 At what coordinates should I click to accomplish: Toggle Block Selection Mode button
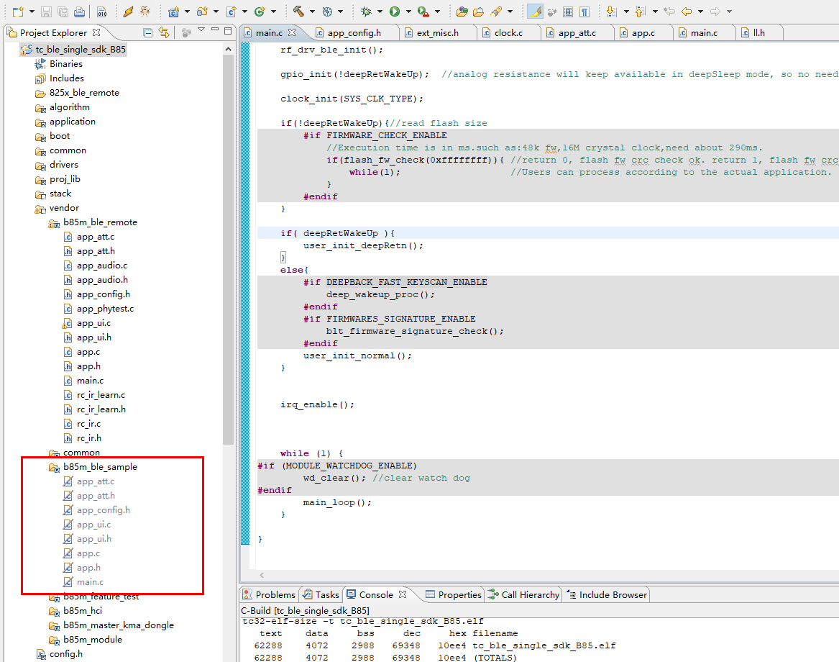click(568, 12)
